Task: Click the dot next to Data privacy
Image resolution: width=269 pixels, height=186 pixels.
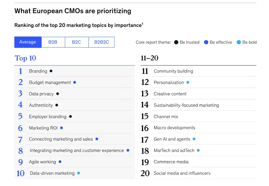Action: coord(58,94)
